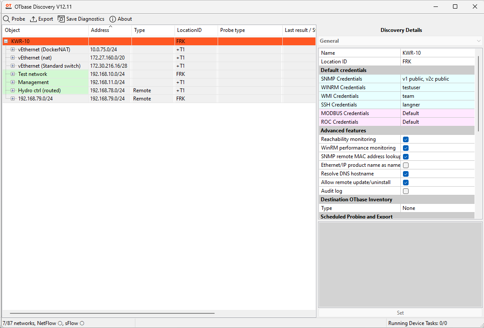484x328 pixels.
Task: Open the General dropdown in Discovery Details
Action: (x=400, y=41)
